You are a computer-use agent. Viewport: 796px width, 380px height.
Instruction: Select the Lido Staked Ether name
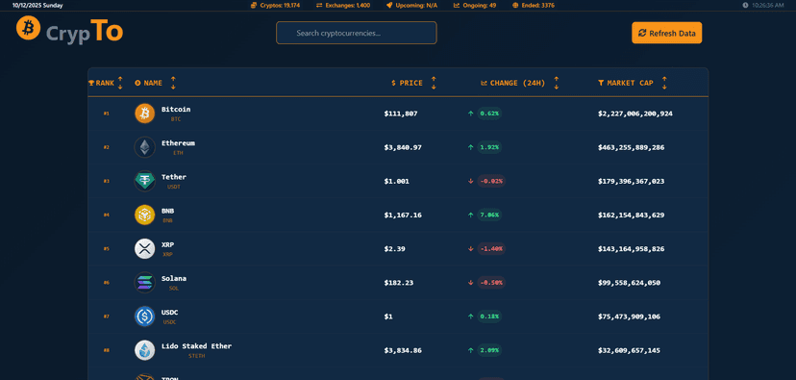(196, 346)
